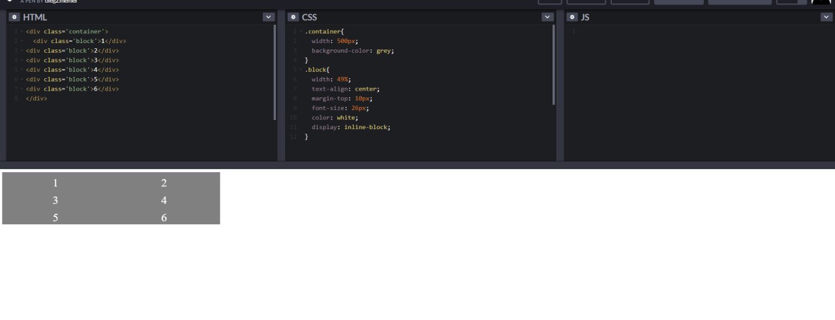Click the HTML line with block 4
This screenshot has width=835, height=320.
(72, 70)
